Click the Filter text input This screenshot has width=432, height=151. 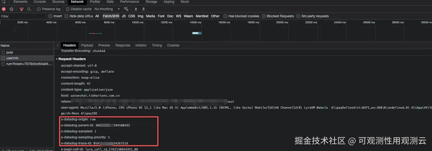click(22, 16)
